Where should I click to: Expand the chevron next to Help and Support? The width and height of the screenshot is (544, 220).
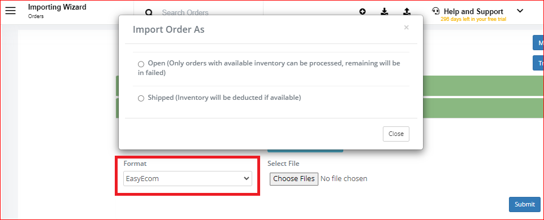coord(520,11)
